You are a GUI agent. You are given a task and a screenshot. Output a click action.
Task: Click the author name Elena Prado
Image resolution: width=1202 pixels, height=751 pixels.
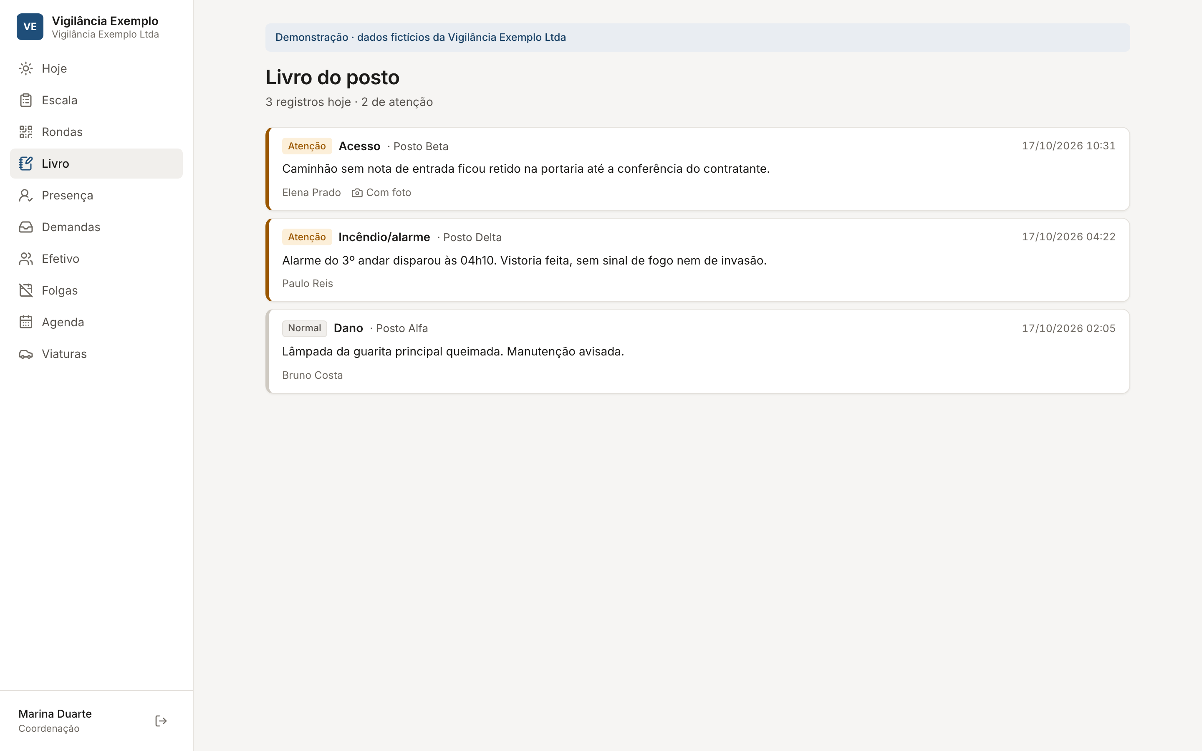point(311,193)
